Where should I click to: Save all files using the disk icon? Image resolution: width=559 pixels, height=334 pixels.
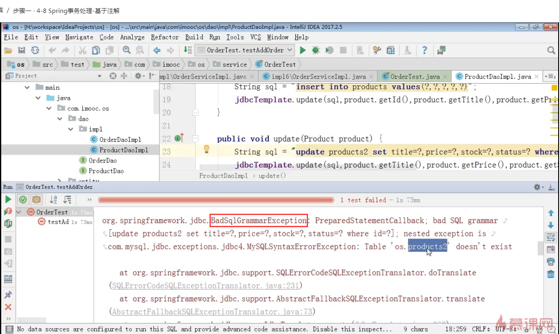(x=22, y=50)
